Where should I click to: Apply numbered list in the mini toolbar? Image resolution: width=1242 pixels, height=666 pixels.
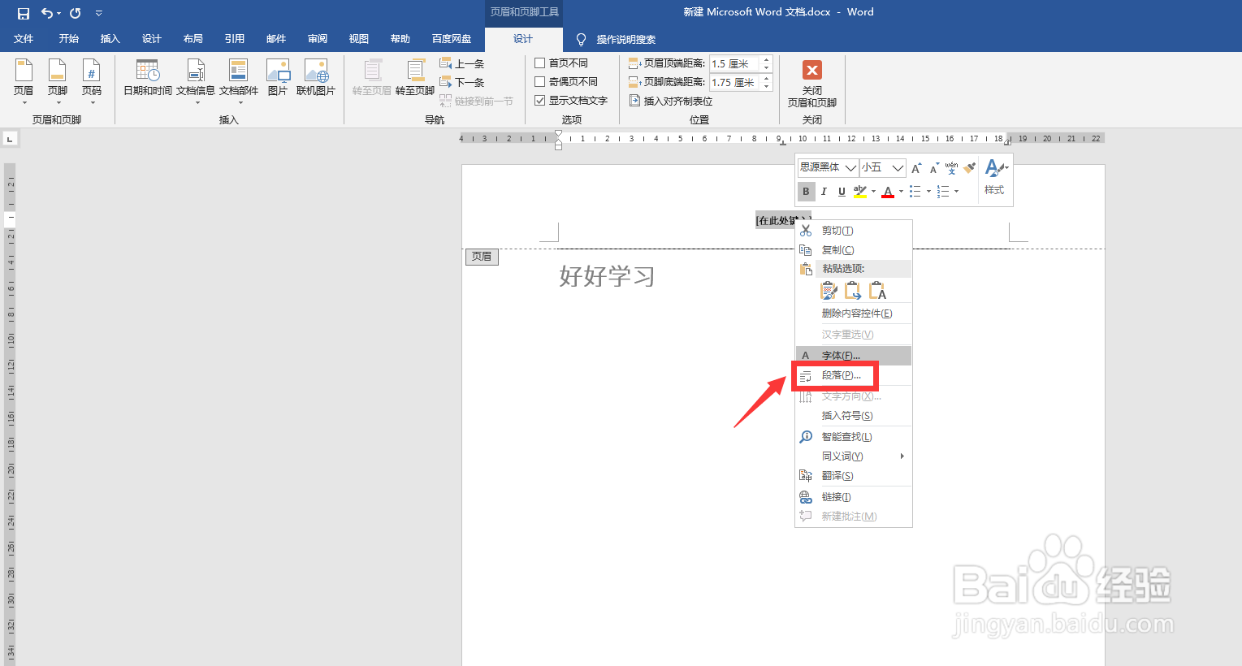[943, 192]
